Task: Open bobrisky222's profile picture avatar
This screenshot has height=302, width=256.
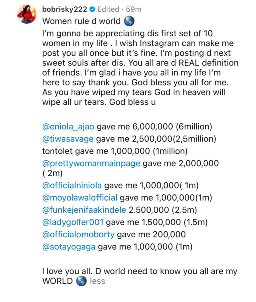Action: point(27,14)
